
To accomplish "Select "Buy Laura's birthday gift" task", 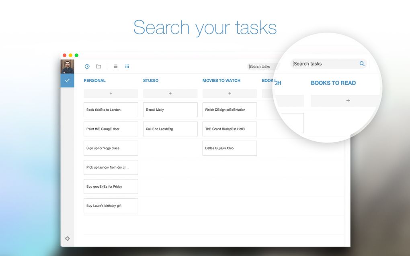I will 111,206.
